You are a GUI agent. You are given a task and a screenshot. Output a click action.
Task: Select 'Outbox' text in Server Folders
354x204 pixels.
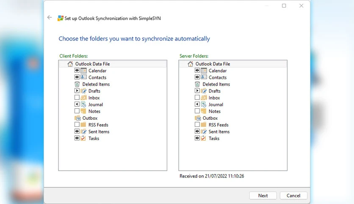tap(210, 118)
